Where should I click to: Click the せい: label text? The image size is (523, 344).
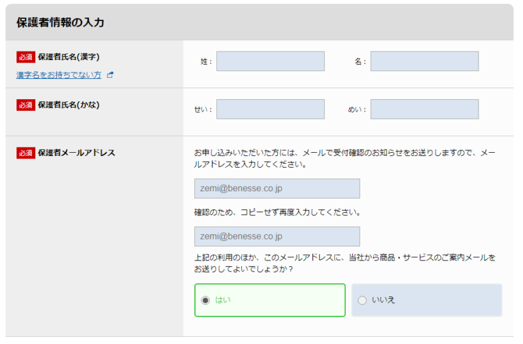[203, 110]
